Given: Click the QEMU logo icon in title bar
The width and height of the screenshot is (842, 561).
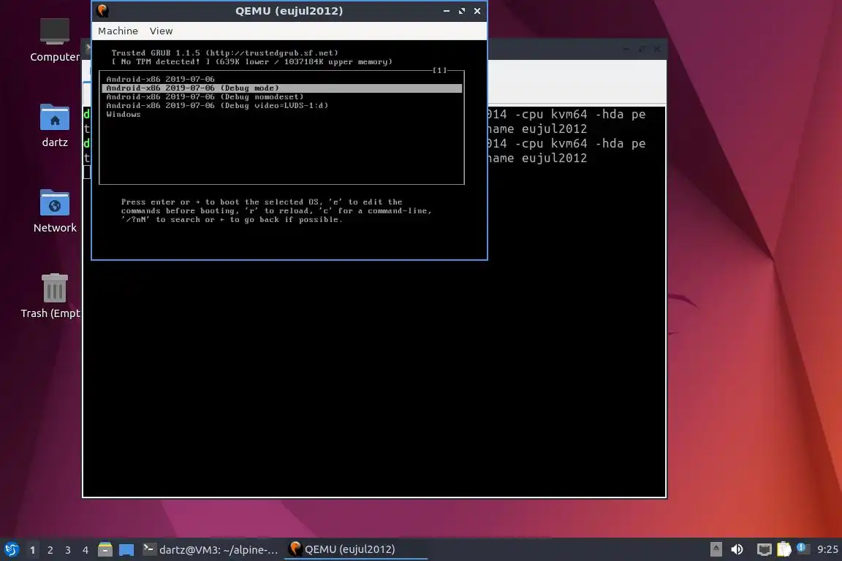Looking at the screenshot, I should (x=102, y=11).
